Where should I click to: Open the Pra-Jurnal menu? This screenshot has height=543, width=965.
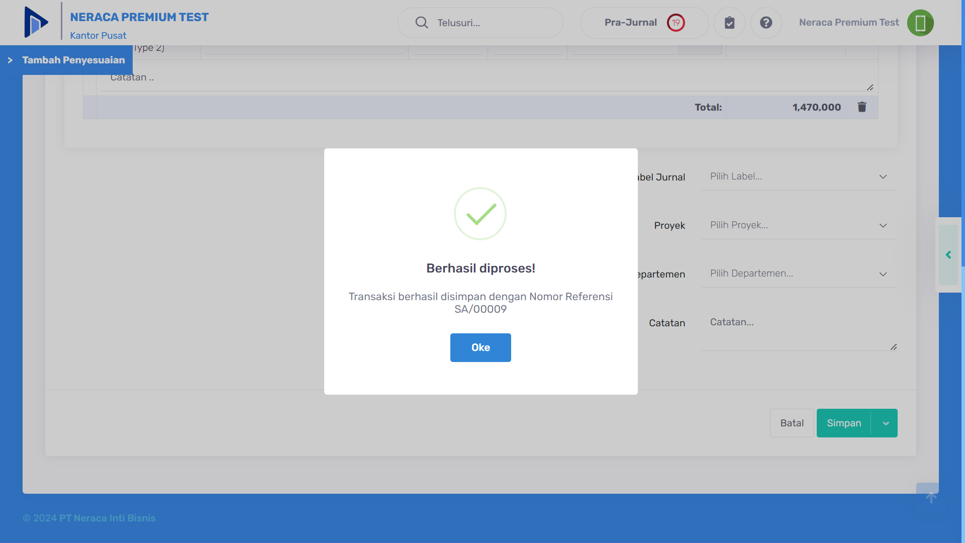click(x=630, y=23)
